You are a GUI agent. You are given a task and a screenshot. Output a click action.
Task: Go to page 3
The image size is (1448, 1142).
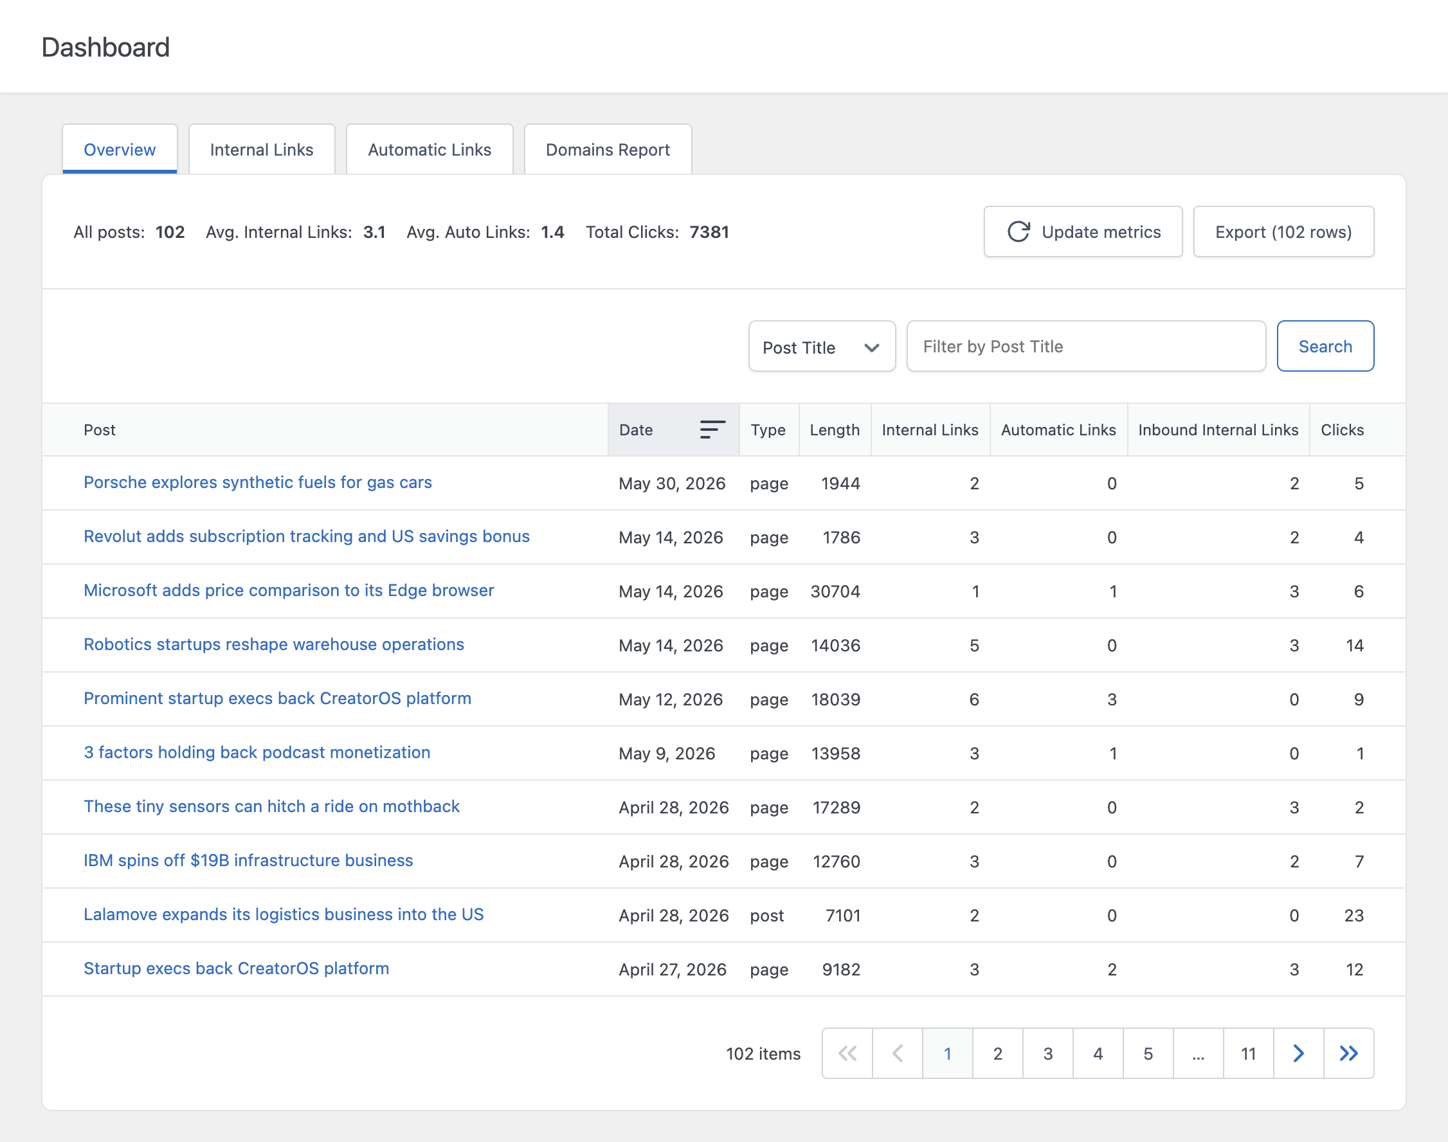[x=1047, y=1053]
